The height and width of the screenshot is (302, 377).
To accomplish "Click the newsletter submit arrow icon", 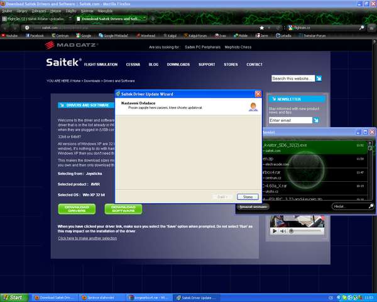I will tap(316, 120).
